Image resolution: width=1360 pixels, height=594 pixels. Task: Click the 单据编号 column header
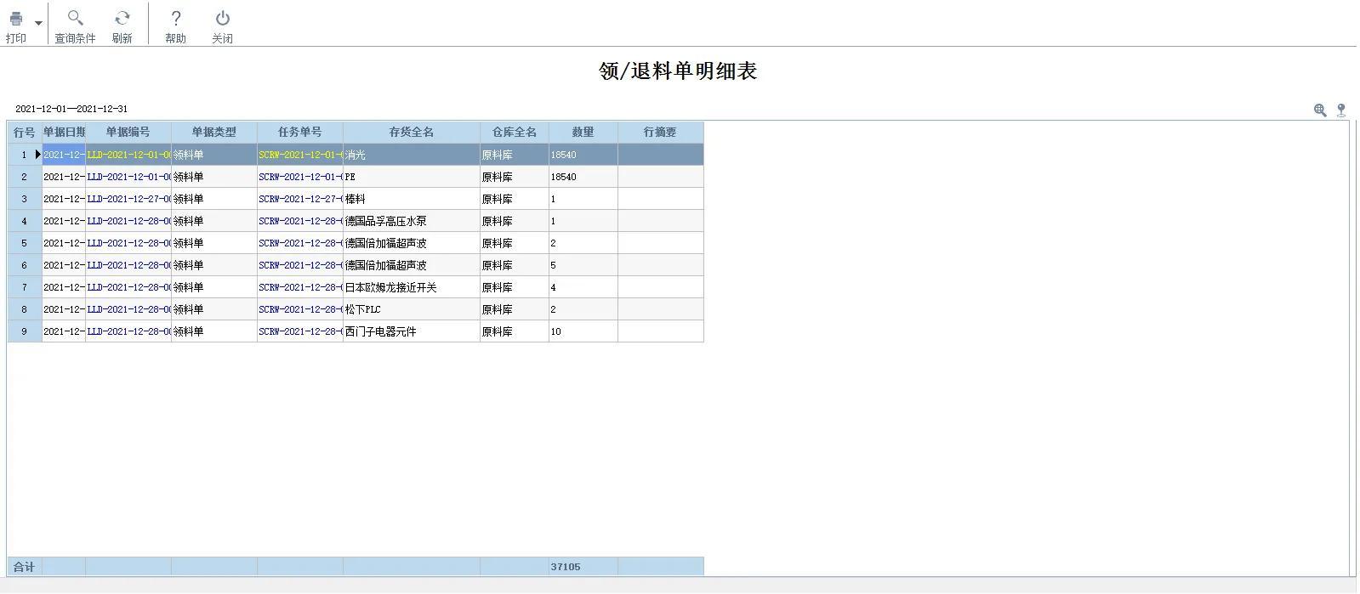coord(128,133)
